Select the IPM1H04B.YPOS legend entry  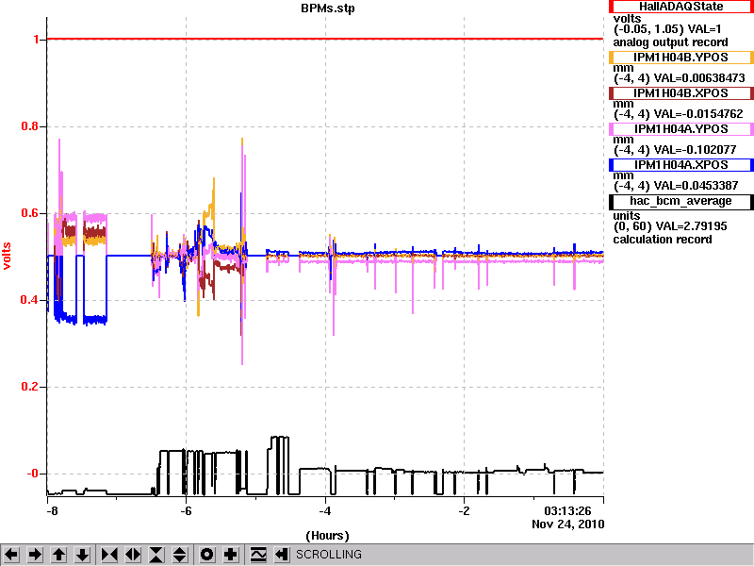pos(680,58)
